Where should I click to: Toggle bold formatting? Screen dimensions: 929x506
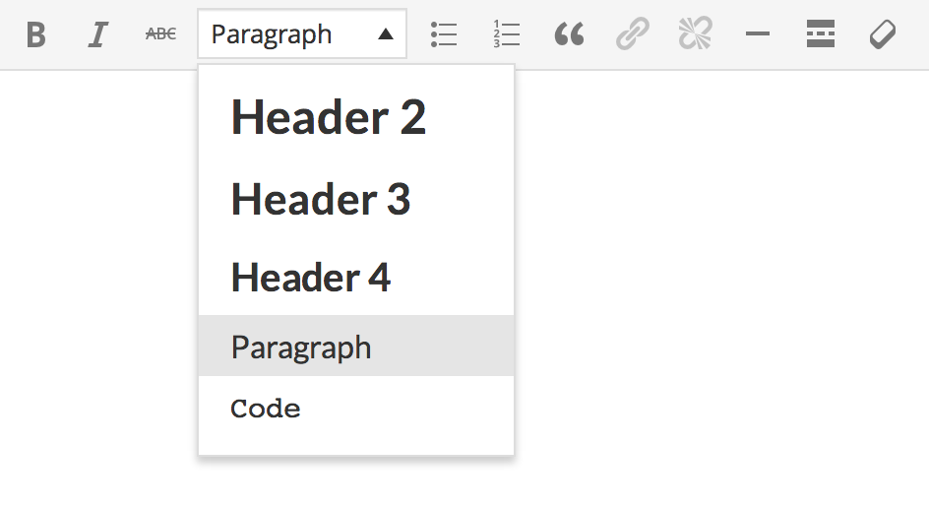tap(36, 35)
